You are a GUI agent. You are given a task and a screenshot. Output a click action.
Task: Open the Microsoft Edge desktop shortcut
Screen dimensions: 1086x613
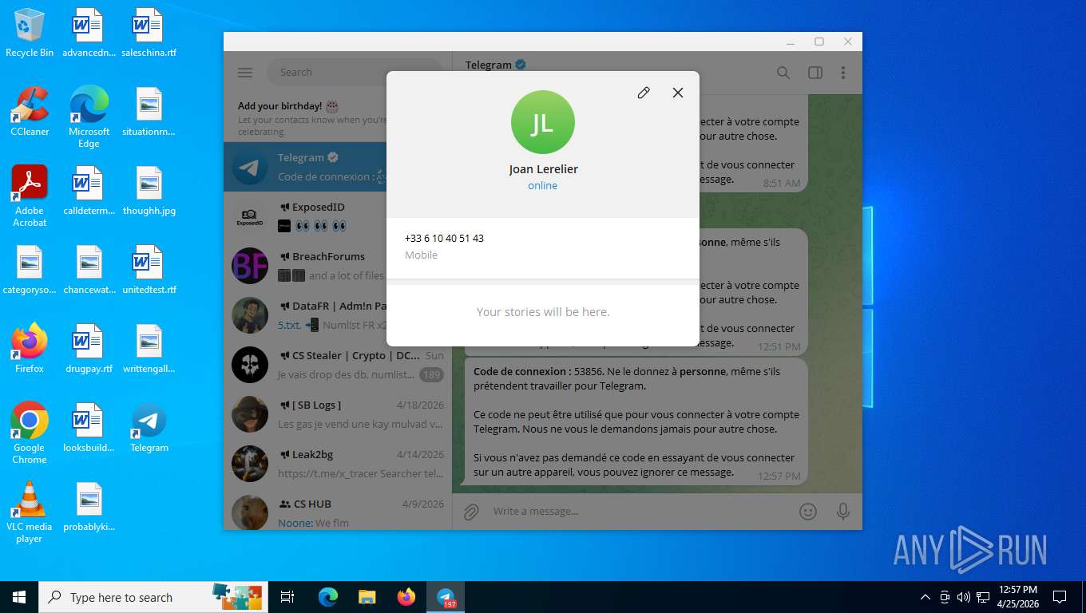(89, 117)
